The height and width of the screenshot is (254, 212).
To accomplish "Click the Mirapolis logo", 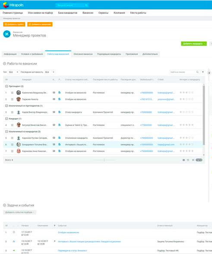I will click(13, 5).
